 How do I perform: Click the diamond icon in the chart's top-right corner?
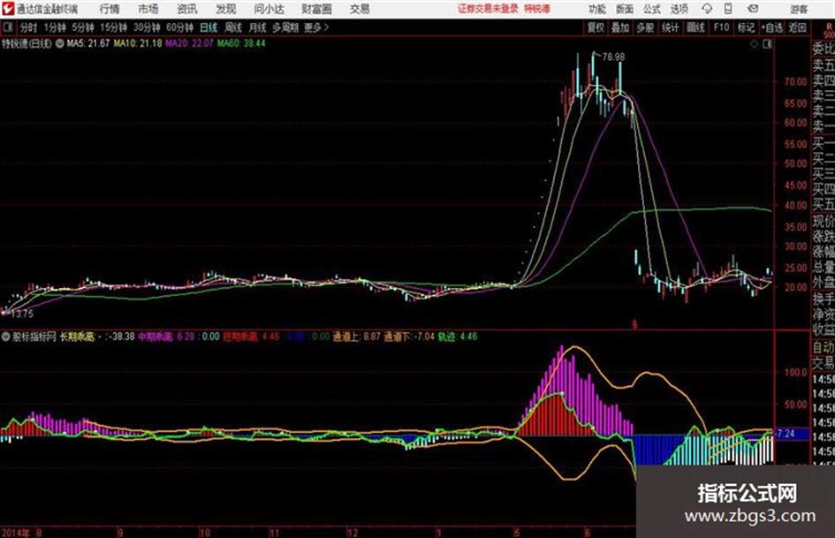pyautogui.click(x=754, y=44)
